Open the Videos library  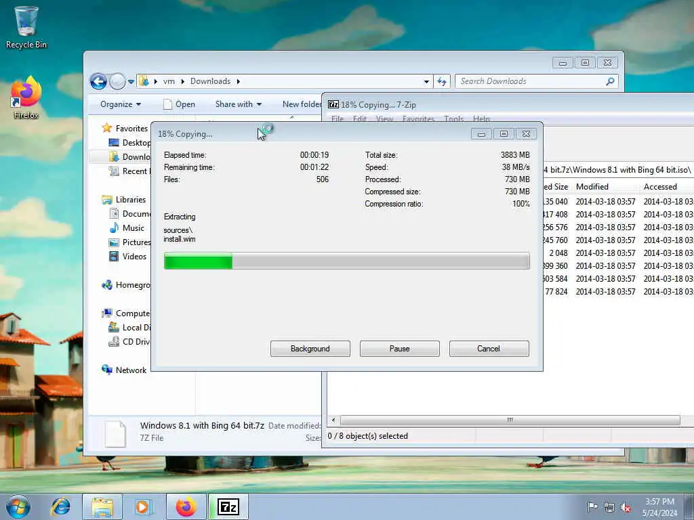128,257
